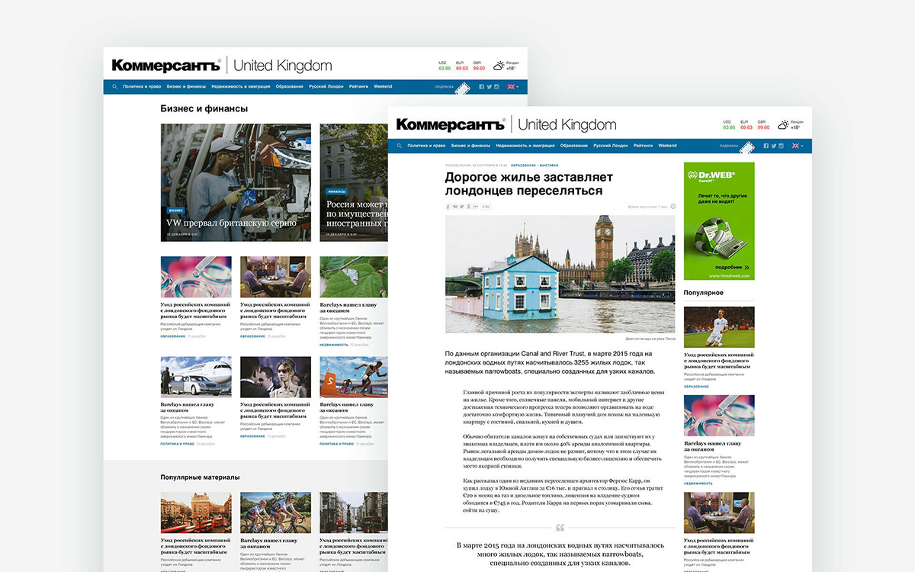Open 'Недвижимость и эмиграция' in the article page menu
Image resolution: width=915 pixels, height=572 pixels.
pyautogui.click(x=525, y=146)
